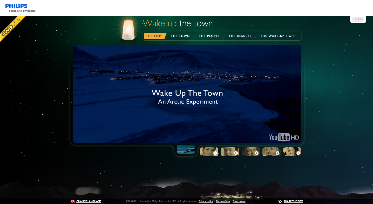Open The Wake-up Light tab
The image size is (373, 204).
pyautogui.click(x=278, y=36)
